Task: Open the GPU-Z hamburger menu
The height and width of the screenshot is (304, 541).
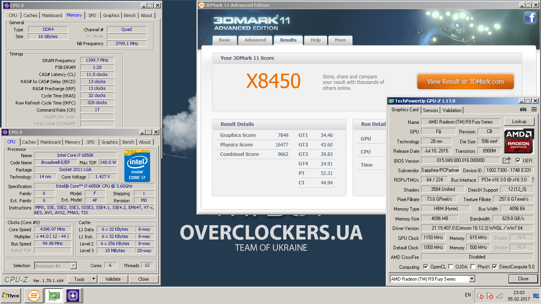Action: tap(534, 110)
